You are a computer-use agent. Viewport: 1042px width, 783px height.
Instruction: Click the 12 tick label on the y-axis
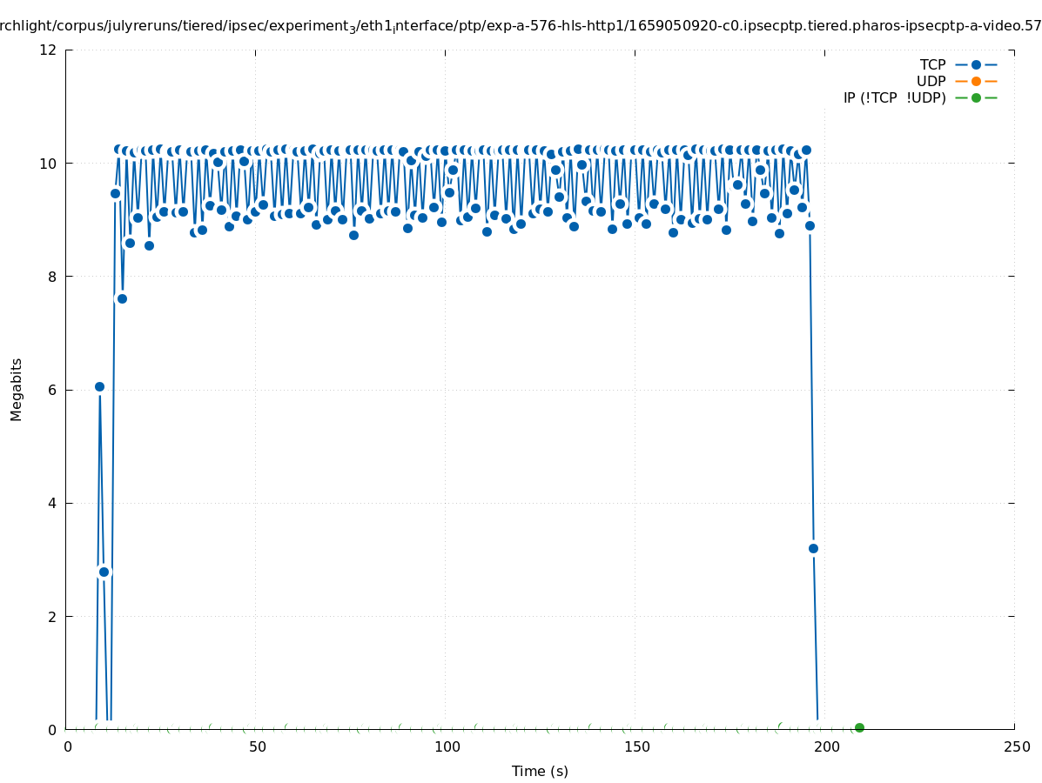pos(50,50)
